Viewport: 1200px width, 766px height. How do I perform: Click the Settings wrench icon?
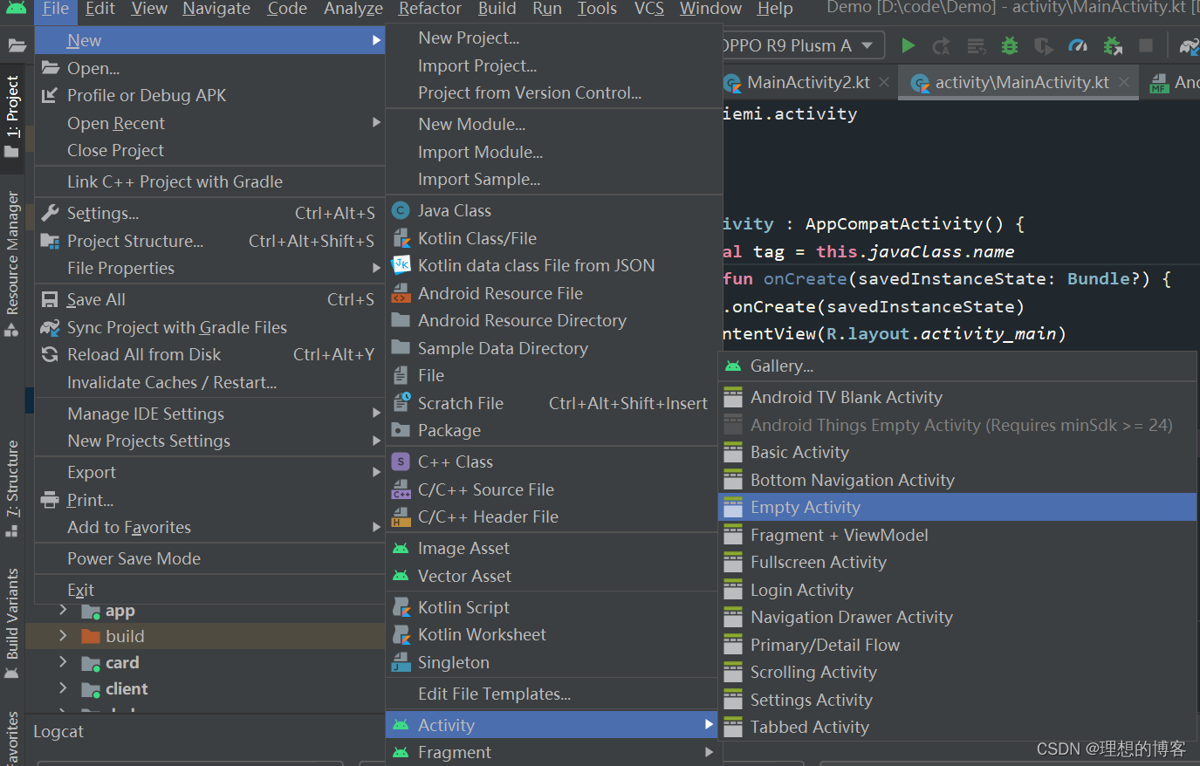[50, 213]
